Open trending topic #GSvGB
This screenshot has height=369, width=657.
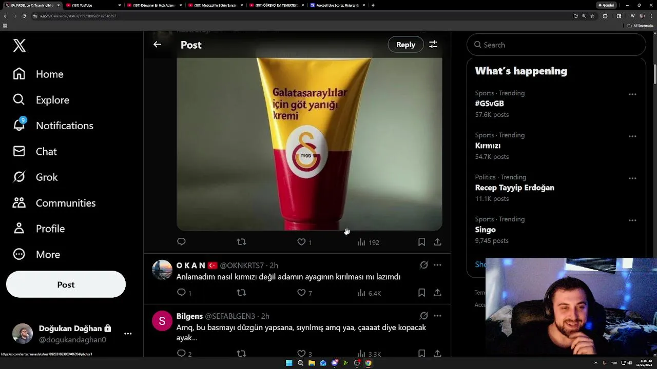(490, 104)
